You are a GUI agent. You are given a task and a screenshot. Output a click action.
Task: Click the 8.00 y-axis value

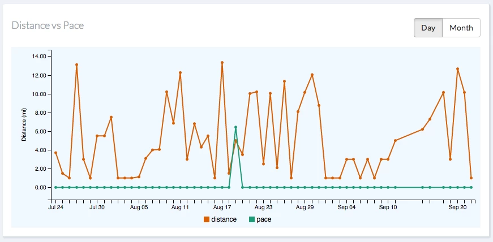(x=40, y=113)
